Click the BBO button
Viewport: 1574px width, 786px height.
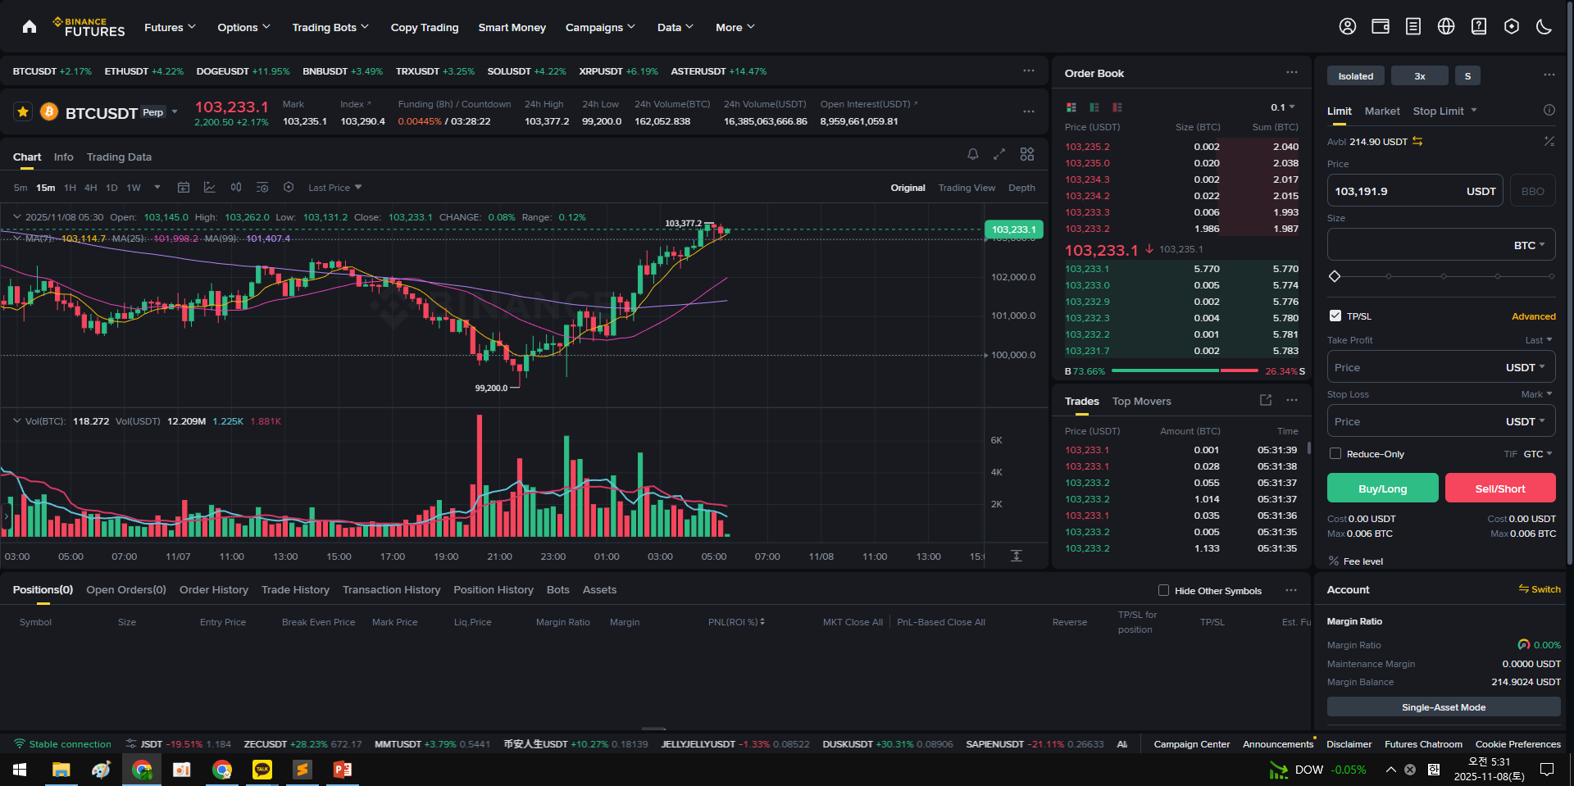1533,190
